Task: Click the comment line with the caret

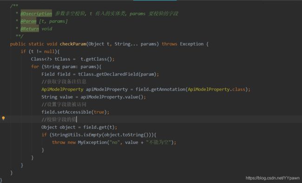Action: point(59,120)
